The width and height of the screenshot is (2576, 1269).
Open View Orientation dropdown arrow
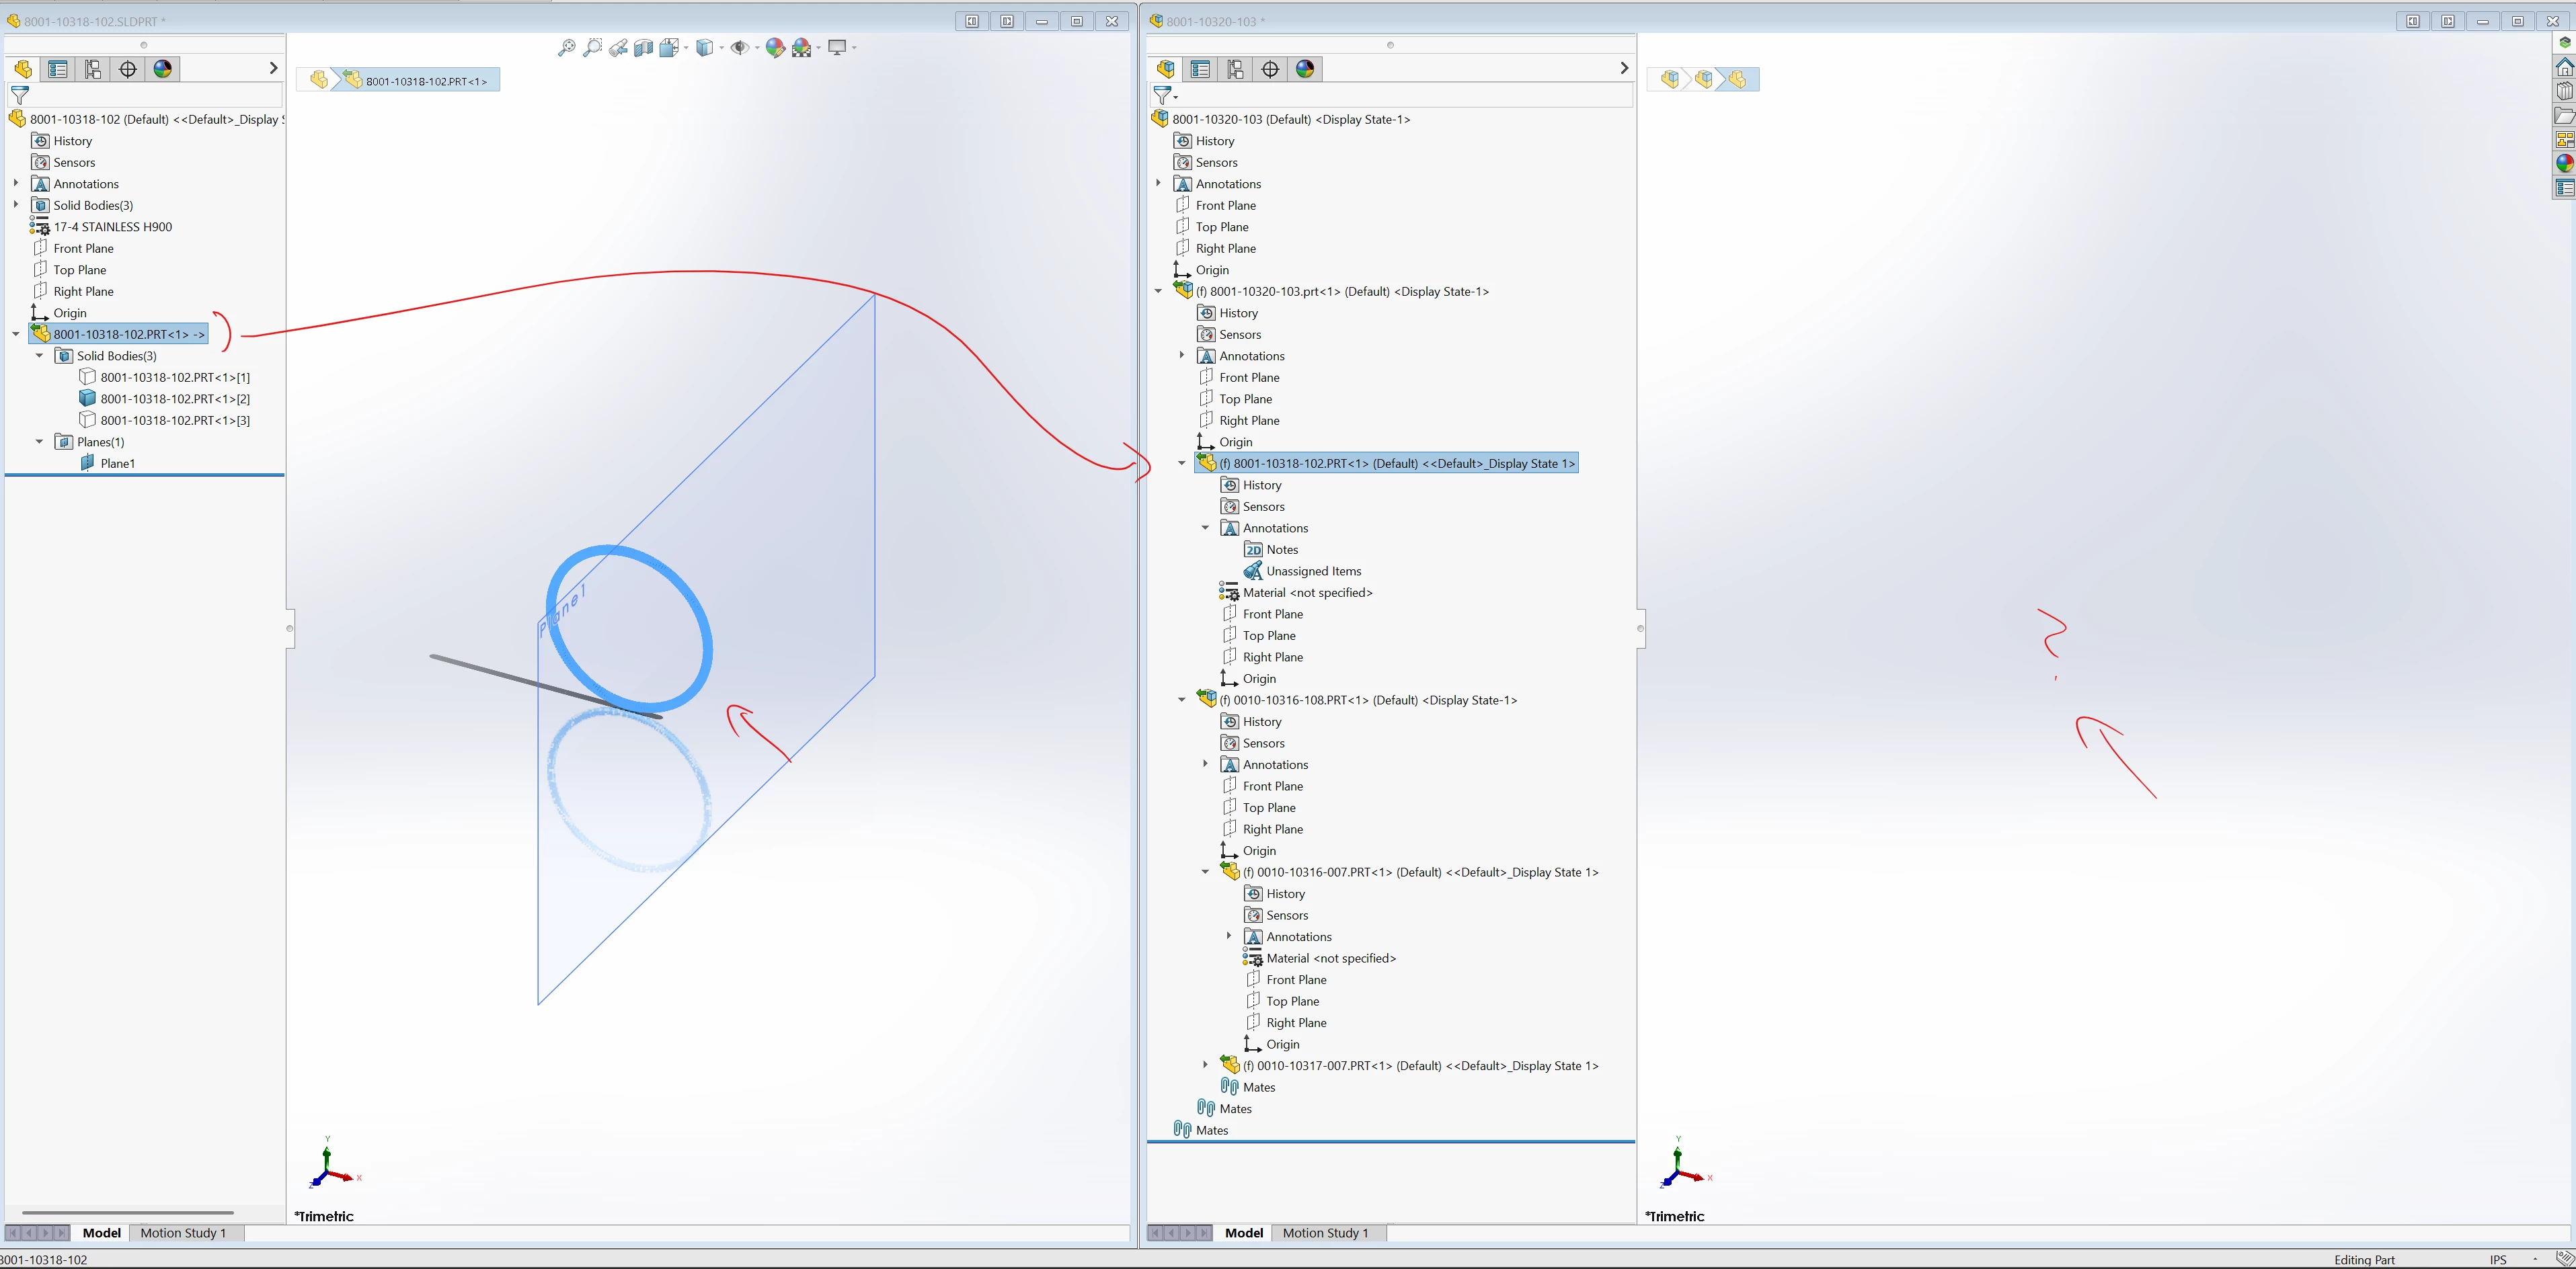[686, 48]
